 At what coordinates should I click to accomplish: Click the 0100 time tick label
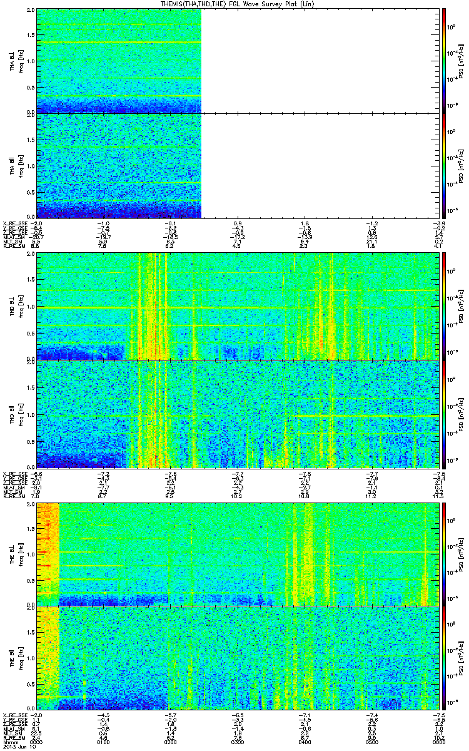tap(103, 741)
